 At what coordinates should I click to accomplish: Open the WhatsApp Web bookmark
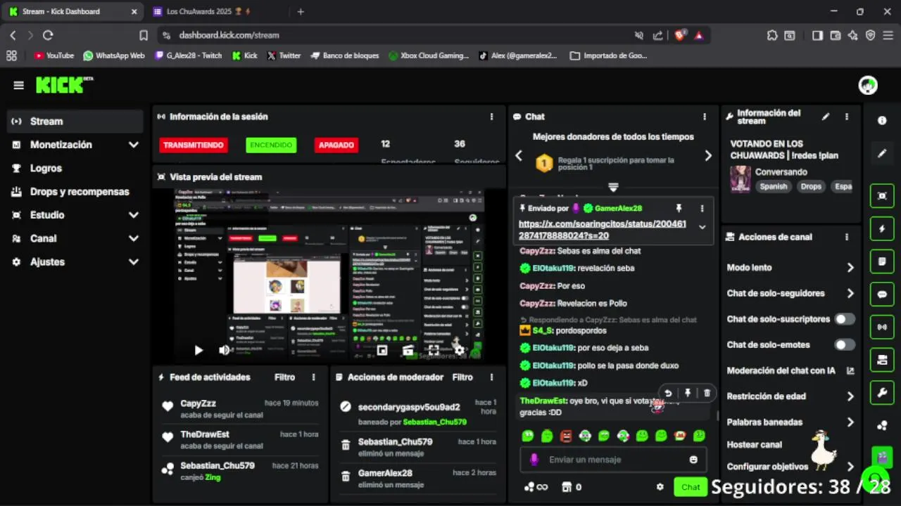(114, 56)
